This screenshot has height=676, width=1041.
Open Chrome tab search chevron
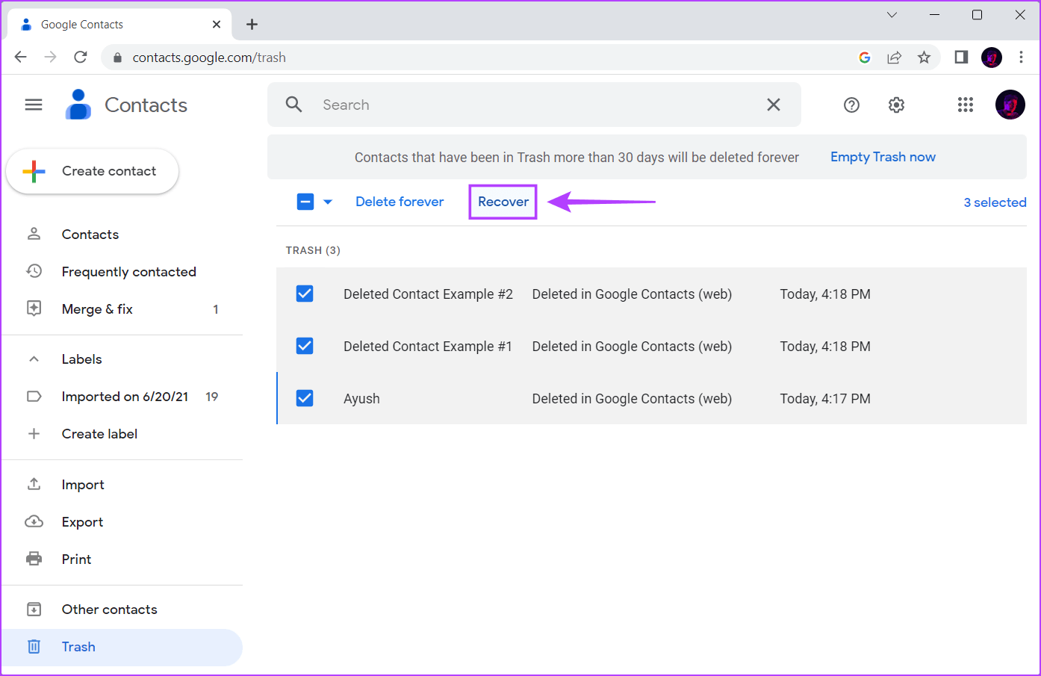pyautogui.click(x=892, y=15)
